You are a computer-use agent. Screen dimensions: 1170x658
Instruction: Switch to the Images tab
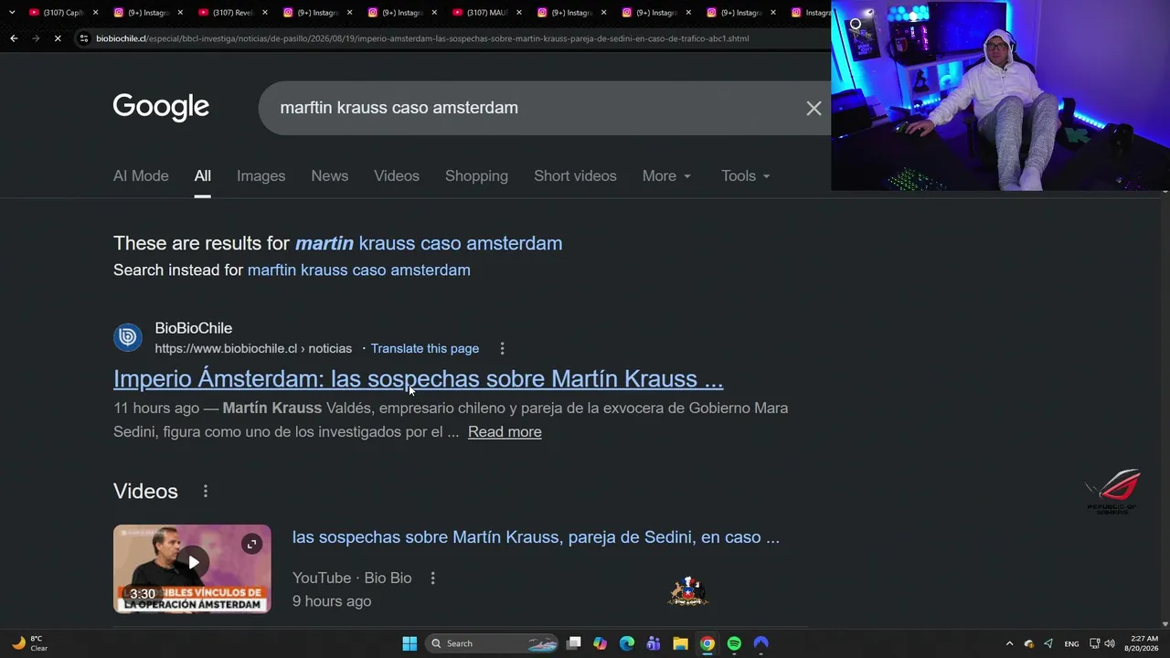click(261, 176)
